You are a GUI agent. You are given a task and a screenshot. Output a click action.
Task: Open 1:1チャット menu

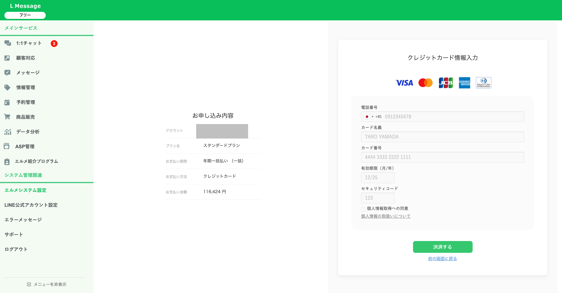(29, 43)
